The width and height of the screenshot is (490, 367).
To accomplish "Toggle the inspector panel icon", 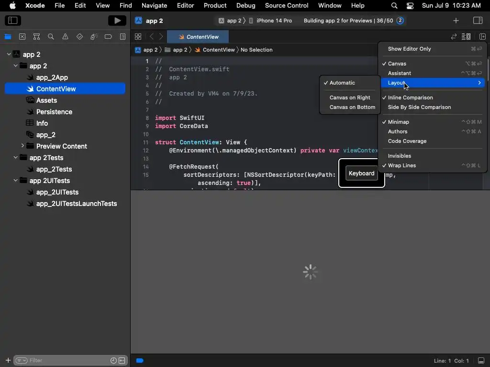I will pyautogui.click(x=478, y=21).
